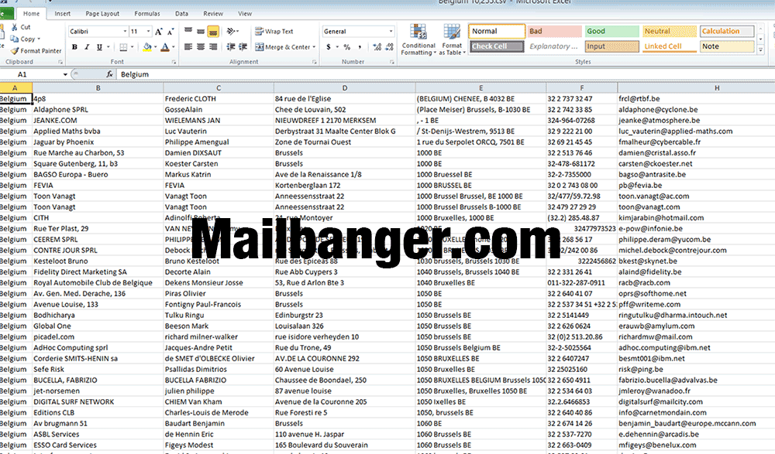Click the Decrease Decimal icon
Image resolution: width=775 pixels, height=454 pixels.
390,47
